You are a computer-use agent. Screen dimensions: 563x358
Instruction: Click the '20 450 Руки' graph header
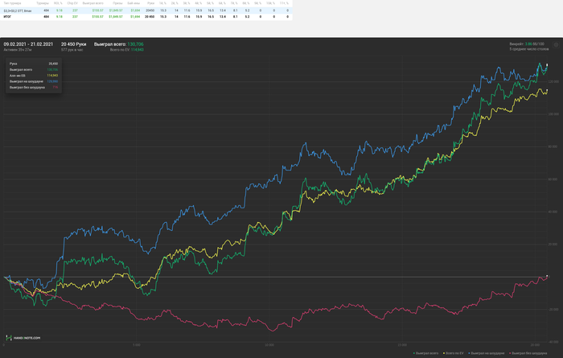point(74,44)
